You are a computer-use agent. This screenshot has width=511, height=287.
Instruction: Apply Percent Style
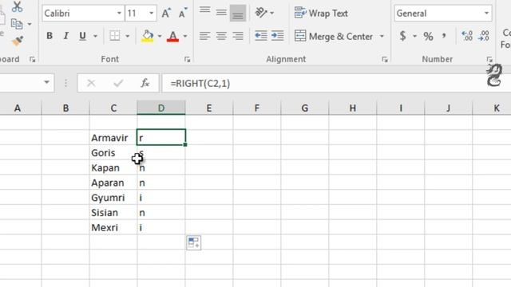pyautogui.click(x=428, y=36)
